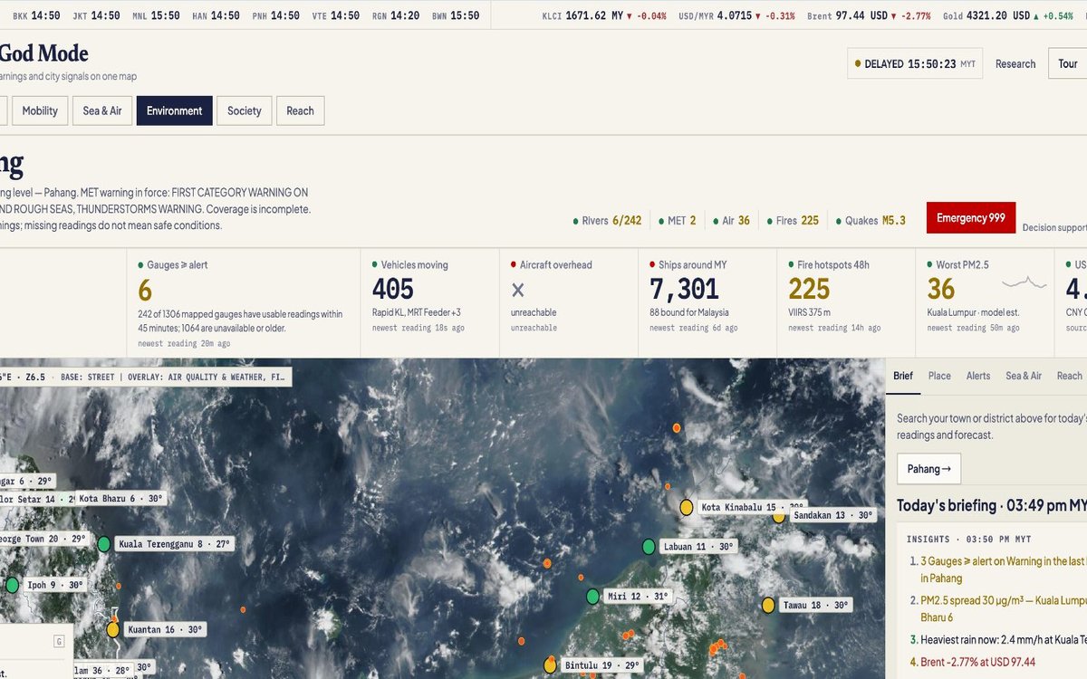
Task: Select the Environment tab
Action: [x=175, y=110]
